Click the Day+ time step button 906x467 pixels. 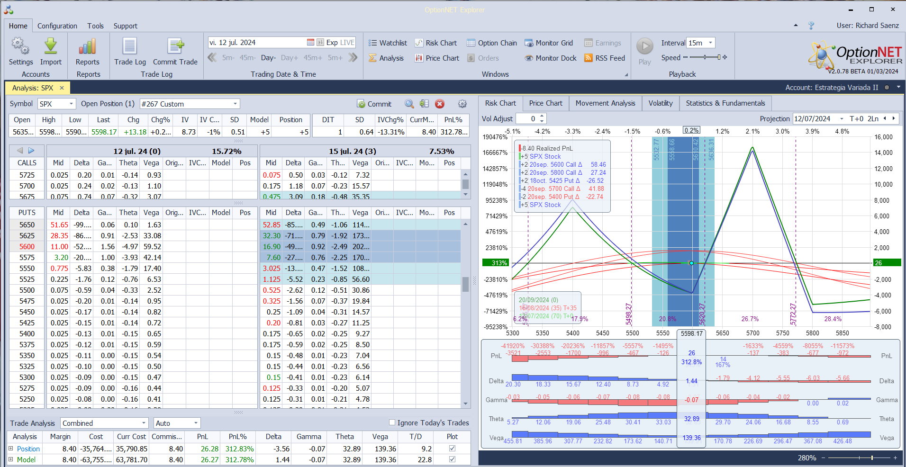click(290, 58)
